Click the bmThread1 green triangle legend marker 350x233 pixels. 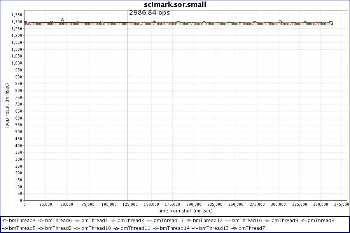tap(77, 221)
